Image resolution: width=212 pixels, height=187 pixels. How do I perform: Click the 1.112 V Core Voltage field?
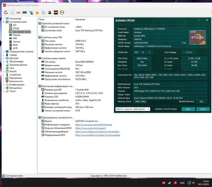[x=189, y=52]
